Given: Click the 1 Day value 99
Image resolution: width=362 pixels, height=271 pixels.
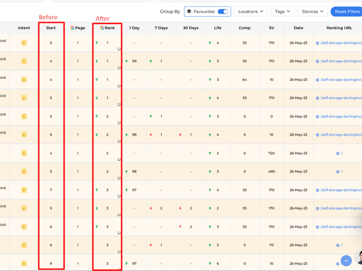Looking at the screenshot, I should pyautogui.click(x=134, y=61).
